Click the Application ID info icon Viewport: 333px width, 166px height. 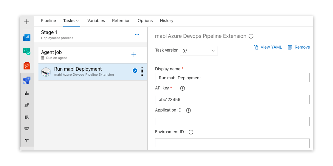(x=188, y=110)
